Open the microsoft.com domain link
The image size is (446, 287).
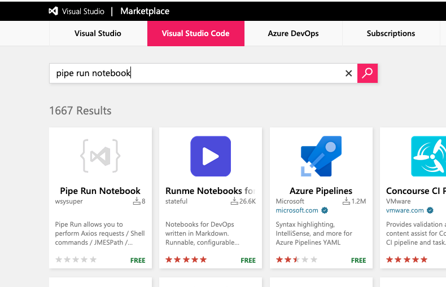pyautogui.click(x=297, y=210)
